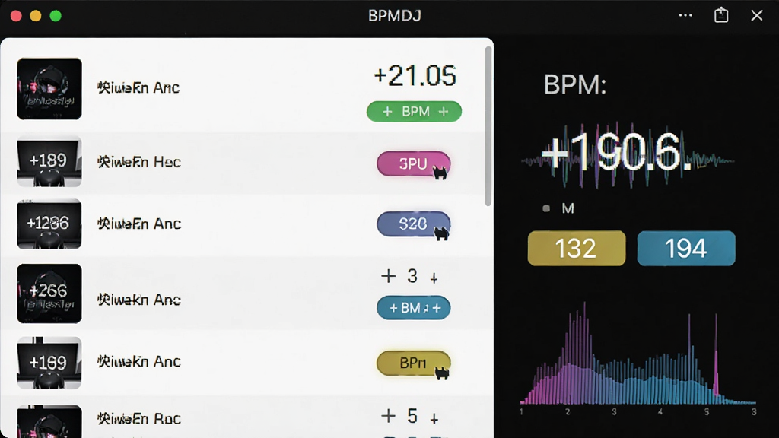
Task: Click the pink 3PU pill button
Action: pyautogui.click(x=413, y=164)
